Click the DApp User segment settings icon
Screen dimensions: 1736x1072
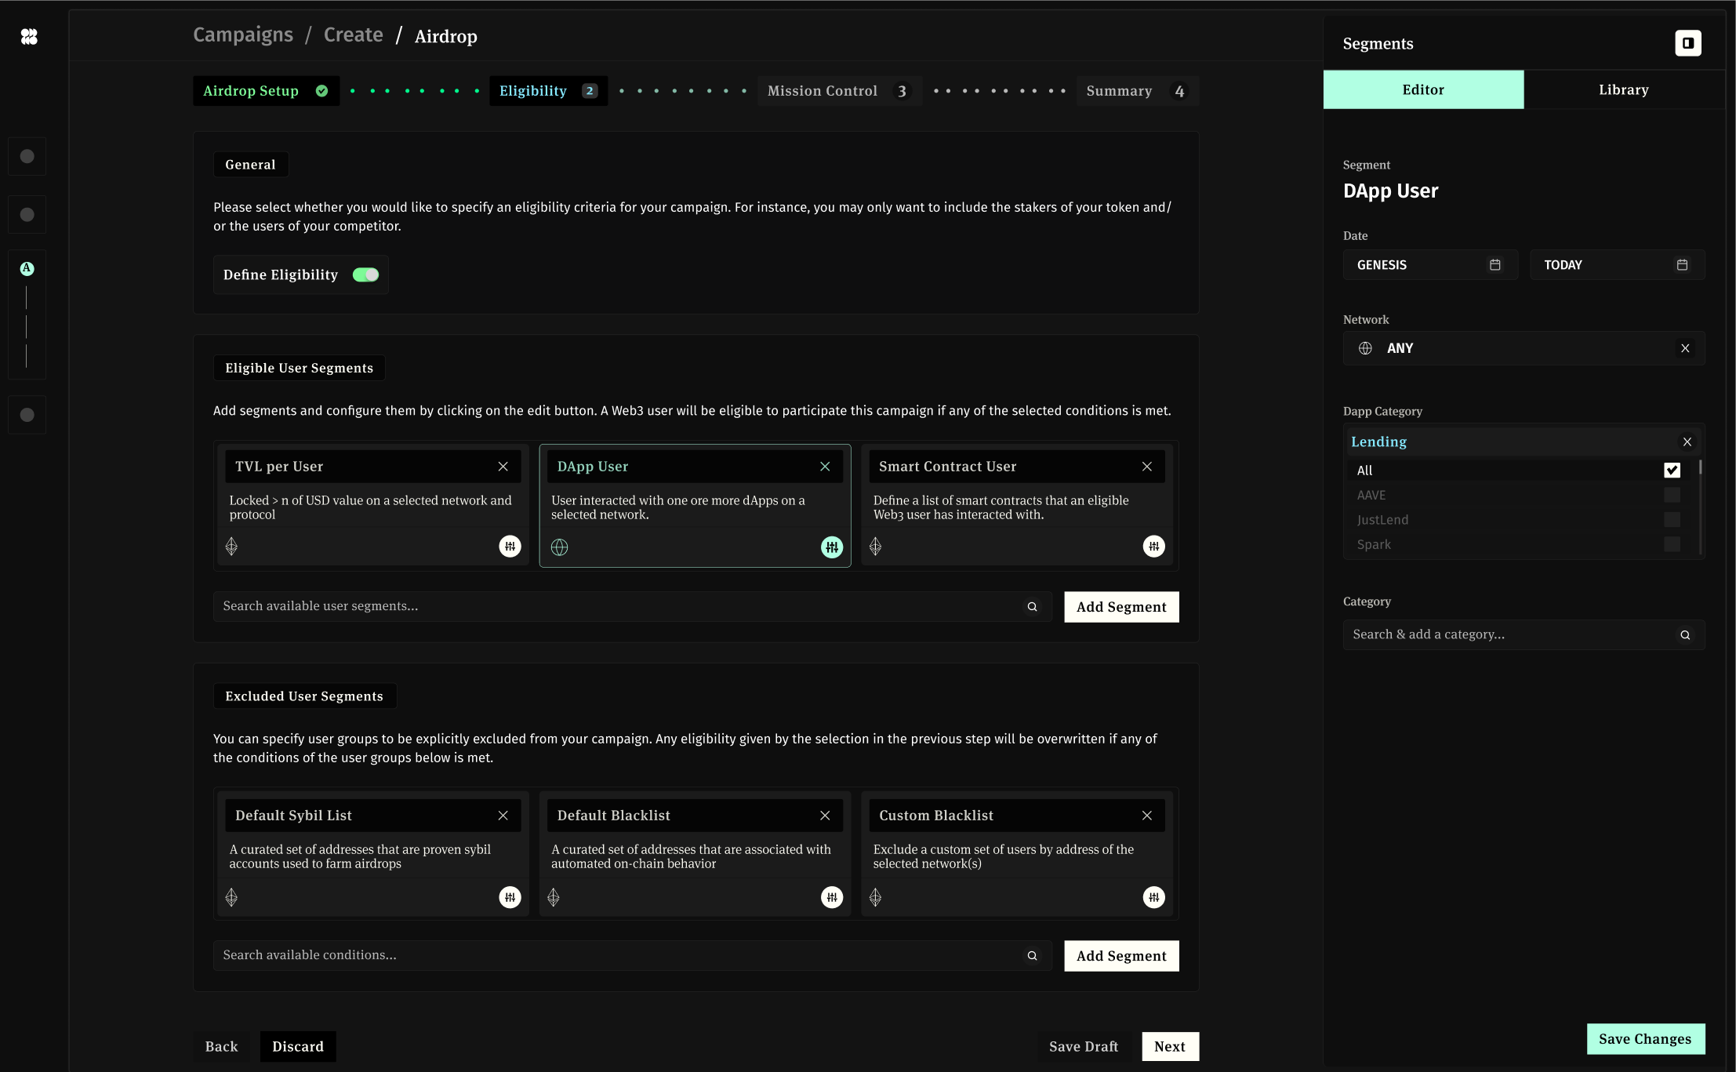(x=831, y=547)
